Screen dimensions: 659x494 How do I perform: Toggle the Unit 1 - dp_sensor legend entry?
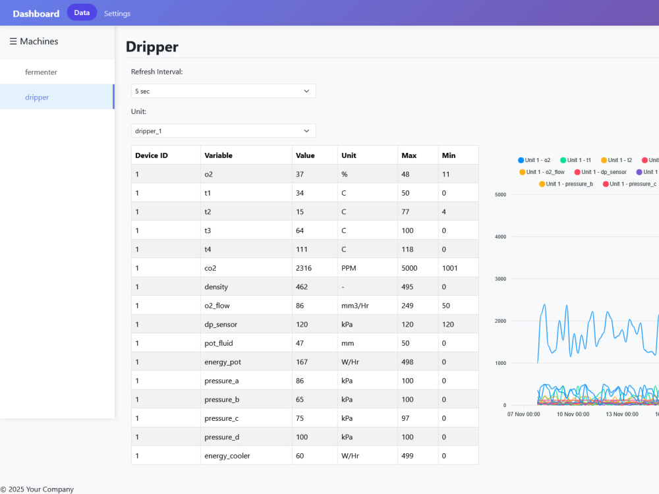[x=600, y=172]
